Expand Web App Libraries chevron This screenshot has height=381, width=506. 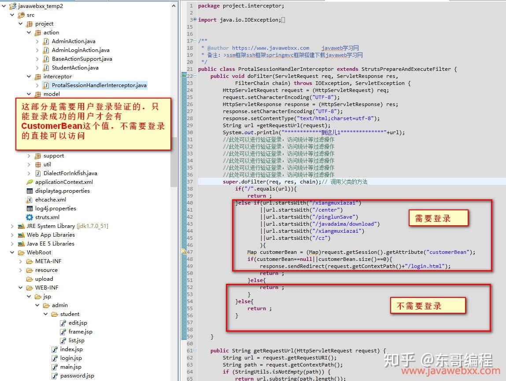coord(12,234)
